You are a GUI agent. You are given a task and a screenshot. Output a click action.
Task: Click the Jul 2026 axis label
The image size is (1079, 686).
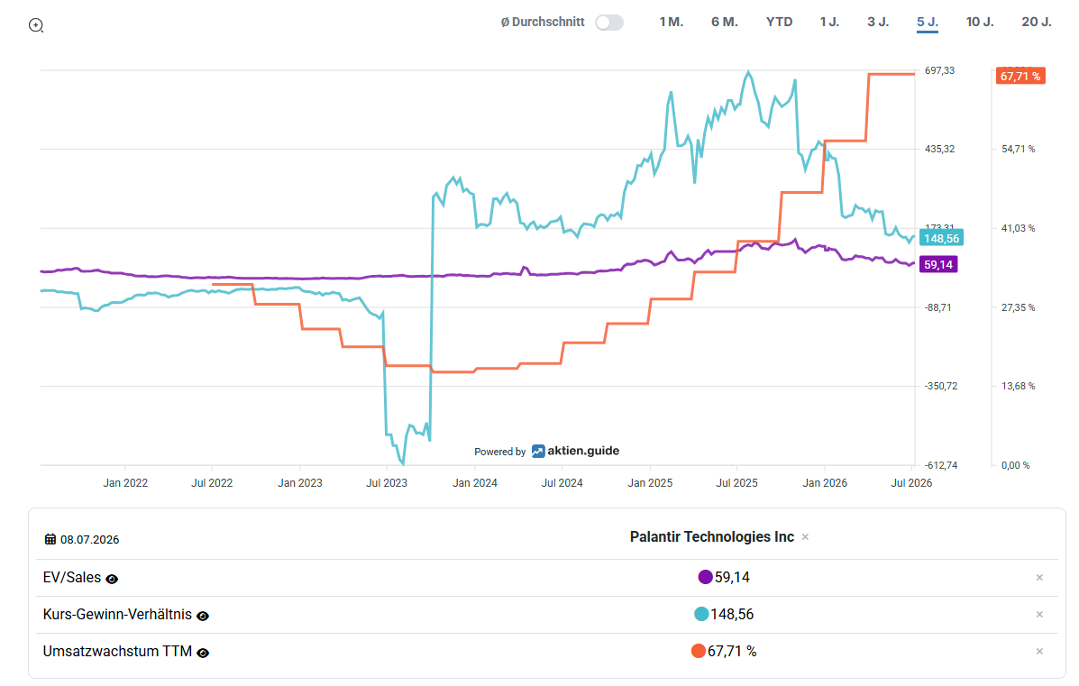click(x=911, y=483)
